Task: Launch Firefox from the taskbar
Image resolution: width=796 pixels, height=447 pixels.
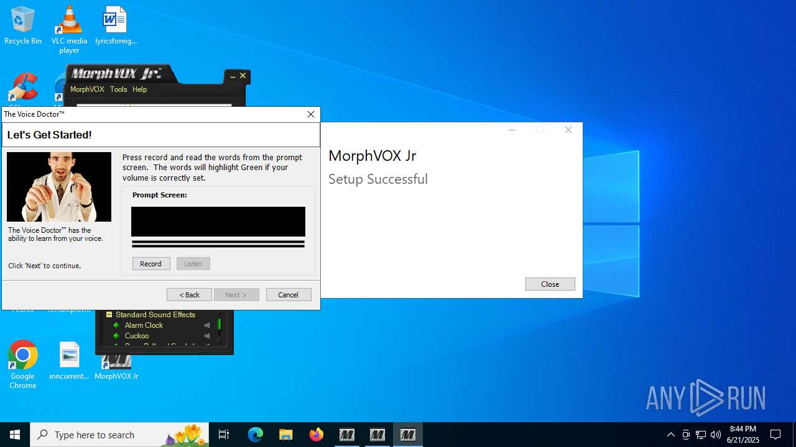Action: 316,435
